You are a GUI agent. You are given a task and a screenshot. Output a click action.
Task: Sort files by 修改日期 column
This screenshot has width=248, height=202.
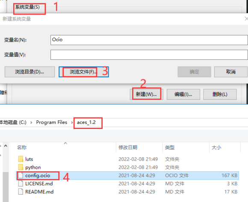(128, 147)
